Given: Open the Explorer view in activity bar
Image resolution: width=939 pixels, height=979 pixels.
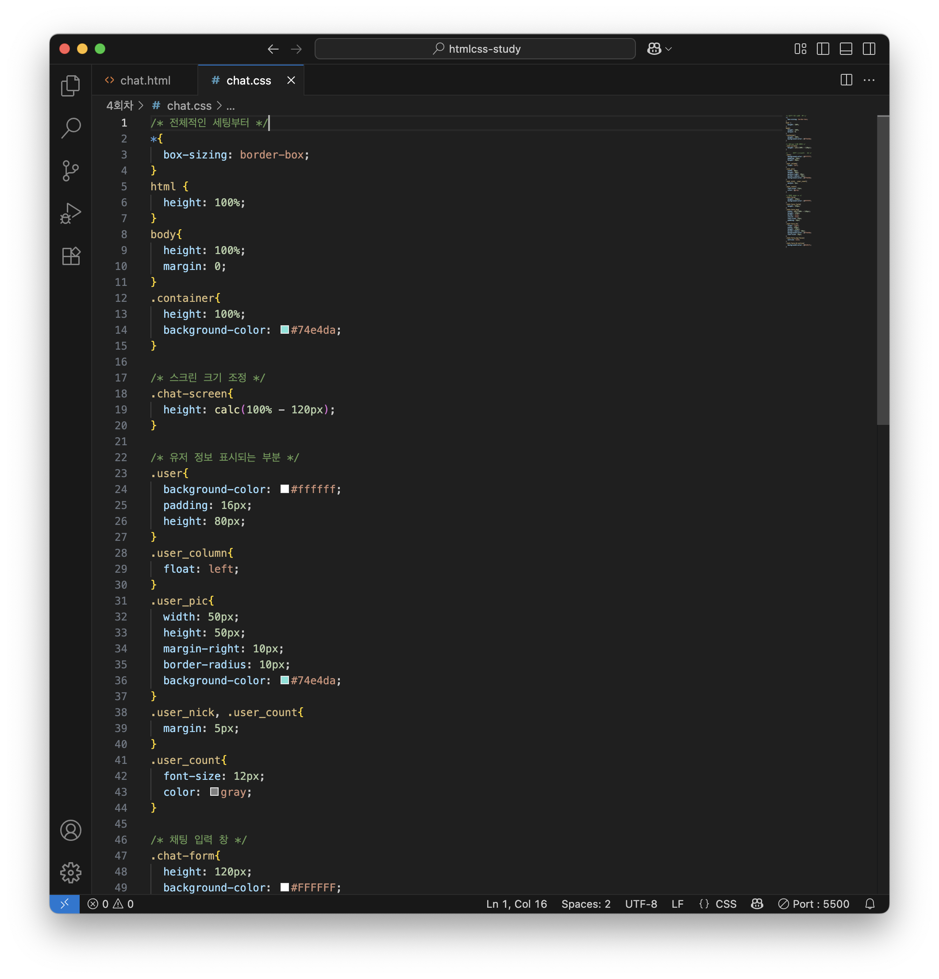Looking at the screenshot, I should [70, 85].
